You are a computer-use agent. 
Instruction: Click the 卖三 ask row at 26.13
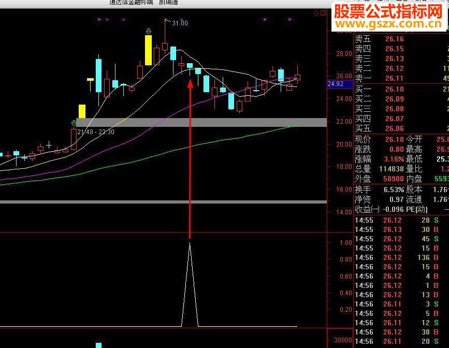(x=401, y=59)
